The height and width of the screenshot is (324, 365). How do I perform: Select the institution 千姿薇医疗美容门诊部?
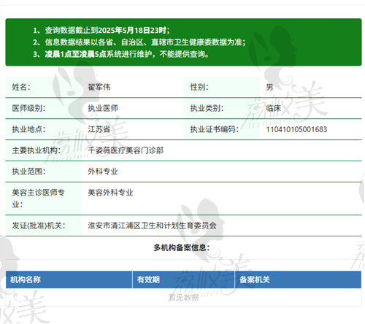126,150
